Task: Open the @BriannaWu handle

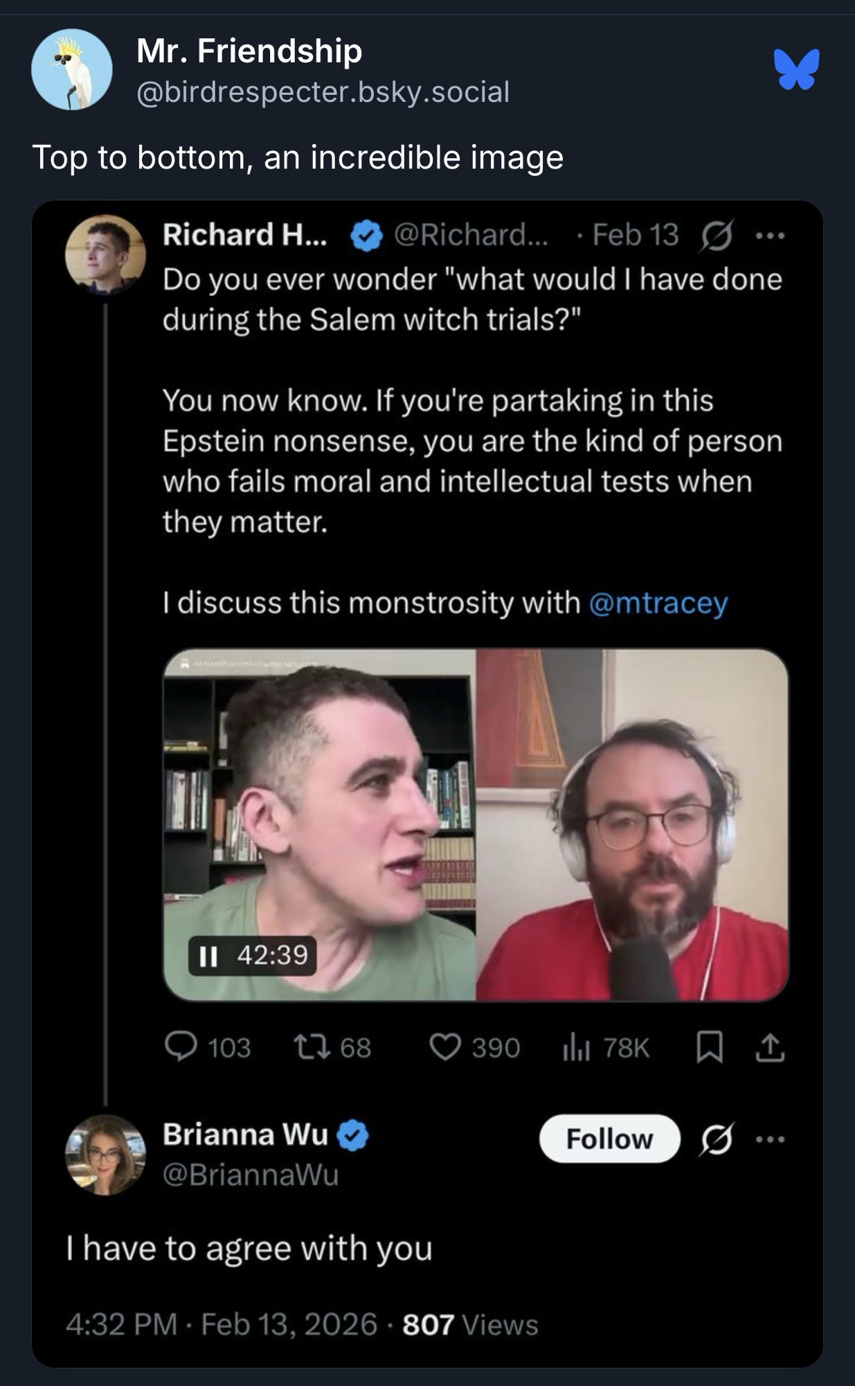Action: (251, 1174)
